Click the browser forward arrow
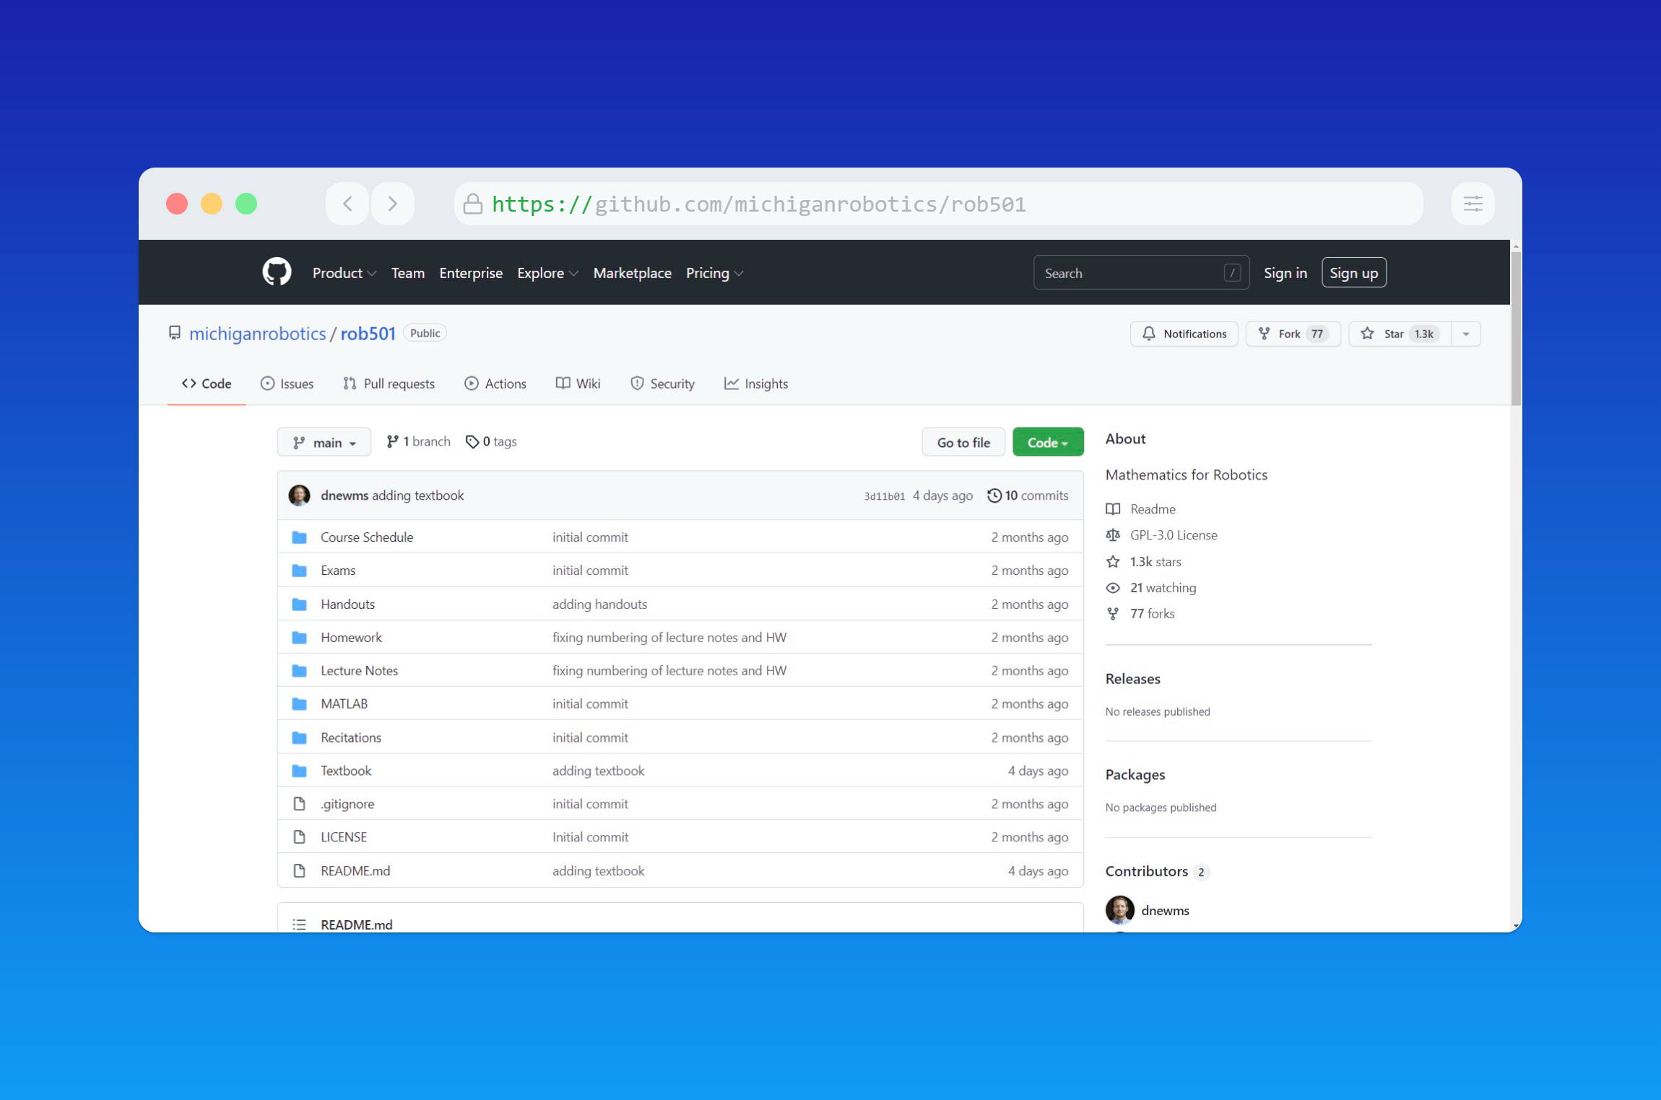The width and height of the screenshot is (1661, 1100). (x=392, y=204)
